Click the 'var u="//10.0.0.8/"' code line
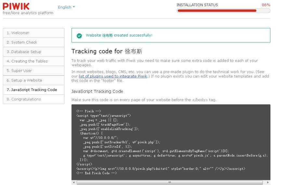Viewport: 281px width, 185px height. (x=100, y=138)
